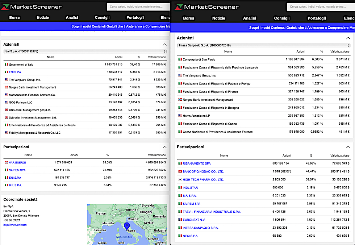Open the ENI S.P.A link in the Partecipazioni table
The width and height of the screenshot is (355, 245).
pos(15,178)
